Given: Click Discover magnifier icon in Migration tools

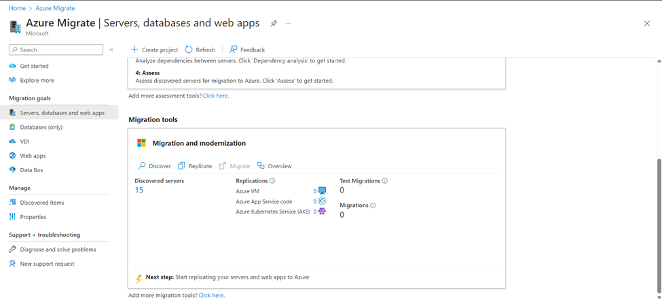Looking at the screenshot, I should (143, 165).
